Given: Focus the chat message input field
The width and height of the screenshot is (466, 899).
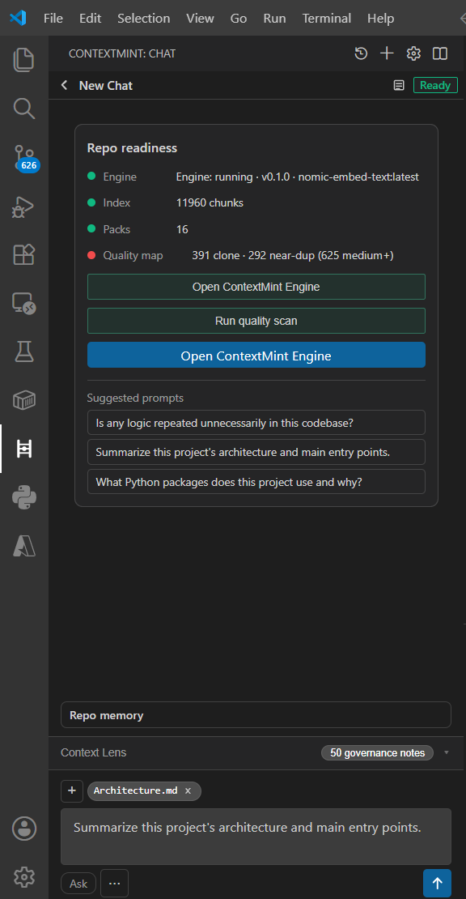Looking at the screenshot, I should coord(256,837).
